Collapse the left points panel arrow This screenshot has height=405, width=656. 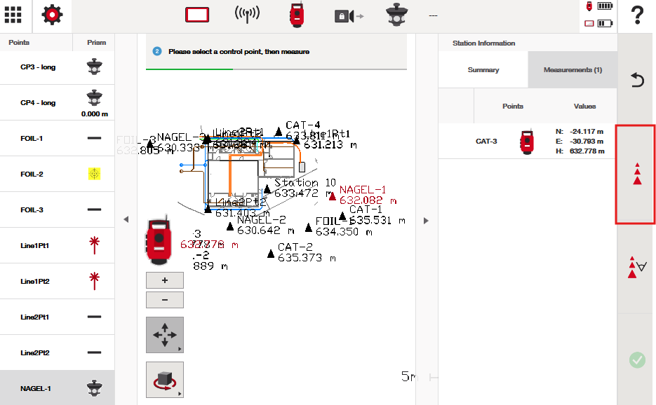(x=126, y=220)
